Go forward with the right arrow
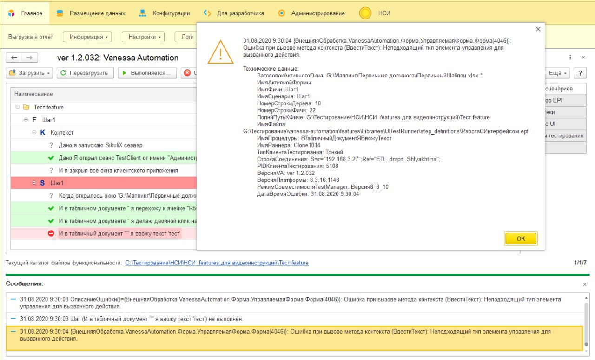The width and height of the screenshot is (595, 360). [30, 58]
